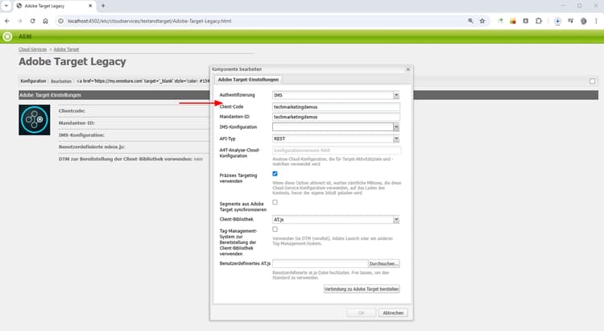Close the Adobe Target Legacy browser tab
This screenshot has width=604, height=331.
tap(90, 6)
